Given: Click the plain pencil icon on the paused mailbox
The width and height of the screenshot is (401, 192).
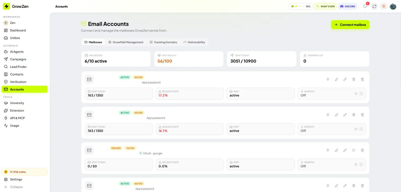Looking at the screenshot, I should click(345, 150).
